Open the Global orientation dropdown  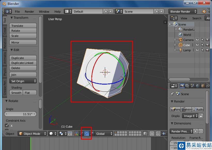[104, 134]
